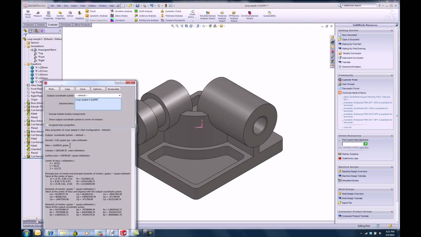The height and width of the screenshot is (237, 421).
Task: Collapse the Online Resources section
Action: point(392,136)
